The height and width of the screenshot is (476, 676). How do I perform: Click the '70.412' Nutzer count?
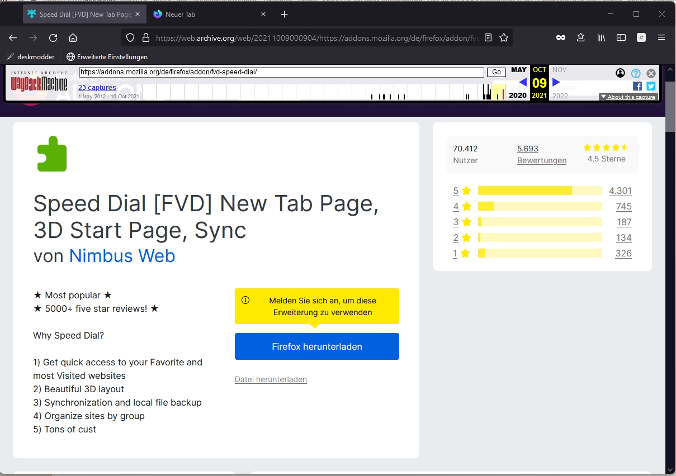point(465,149)
